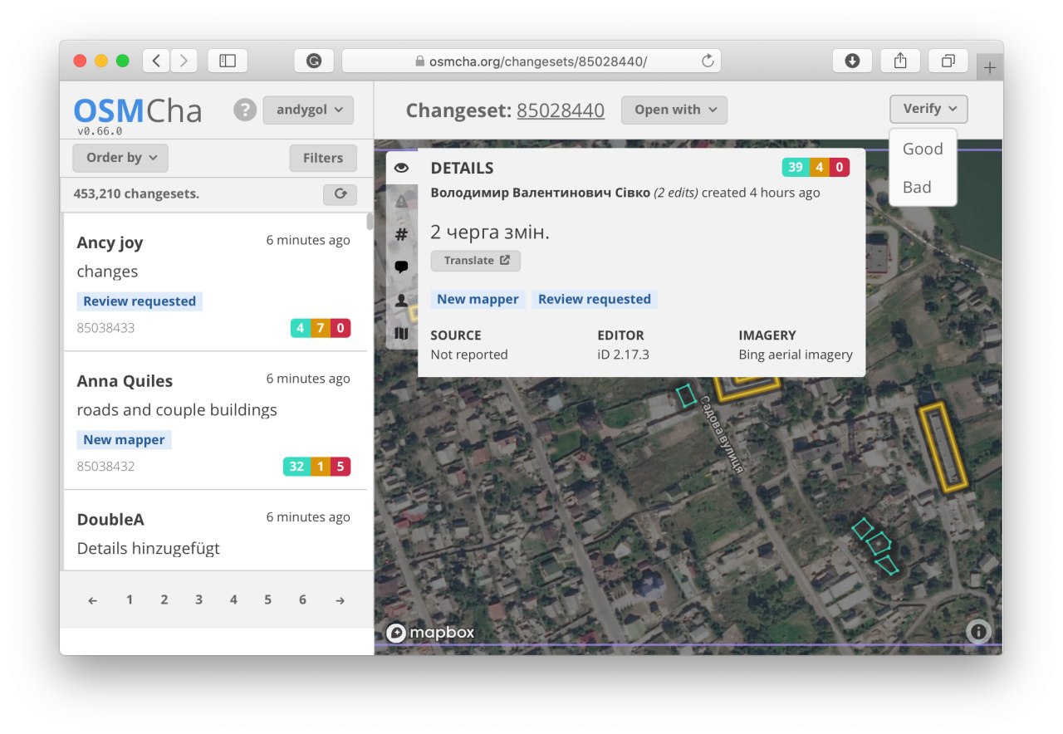The image size is (1063, 734).
Task: Click Review requested tag on Ancy joy
Action: pos(140,301)
